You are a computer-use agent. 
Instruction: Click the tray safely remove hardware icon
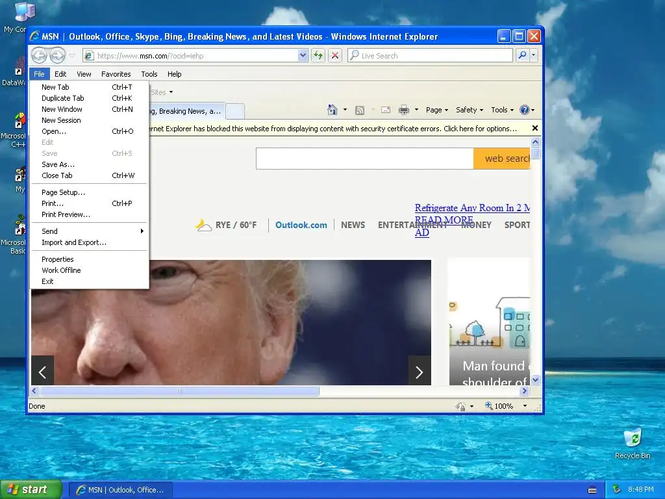tap(617, 490)
